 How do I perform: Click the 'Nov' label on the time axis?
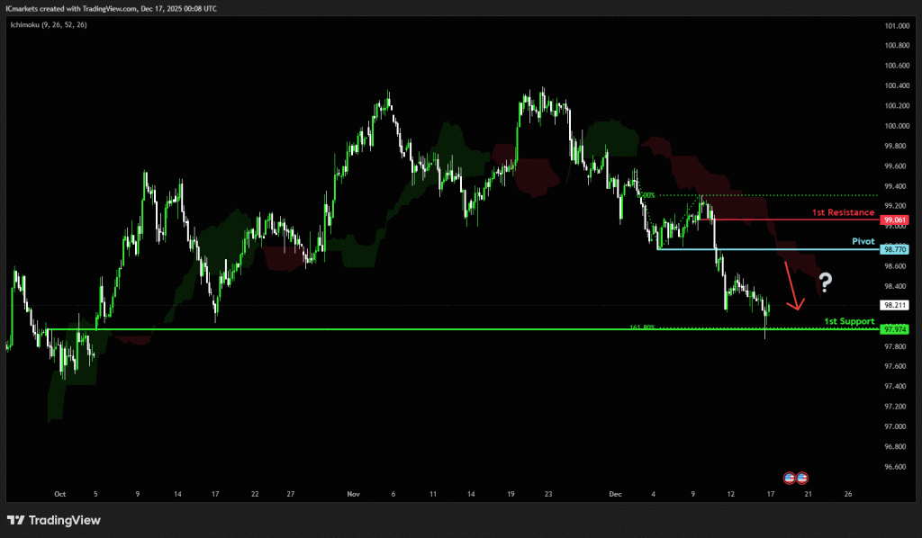(352, 494)
